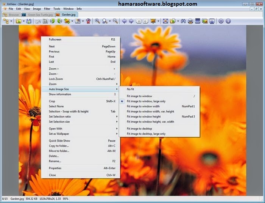This screenshot has height=203, width=265.
Task: Expand Set Selection ratio submenu
Action: pyautogui.click(x=81, y=116)
